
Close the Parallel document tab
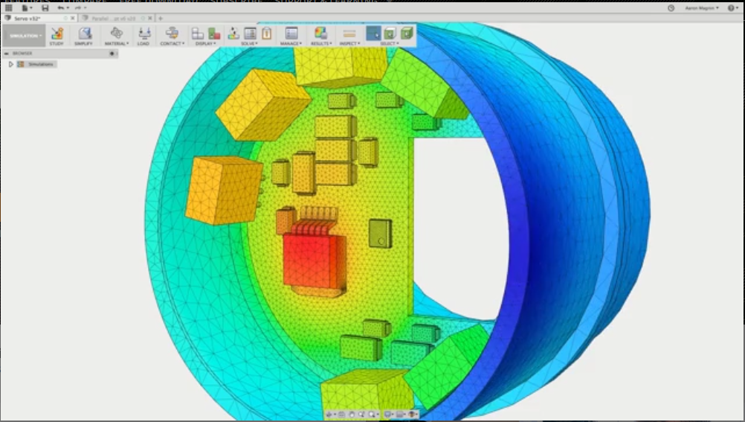[x=150, y=18]
